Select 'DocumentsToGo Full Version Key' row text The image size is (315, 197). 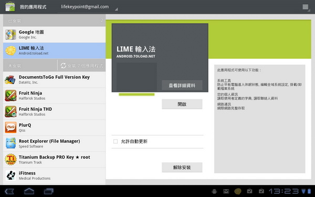click(x=54, y=77)
